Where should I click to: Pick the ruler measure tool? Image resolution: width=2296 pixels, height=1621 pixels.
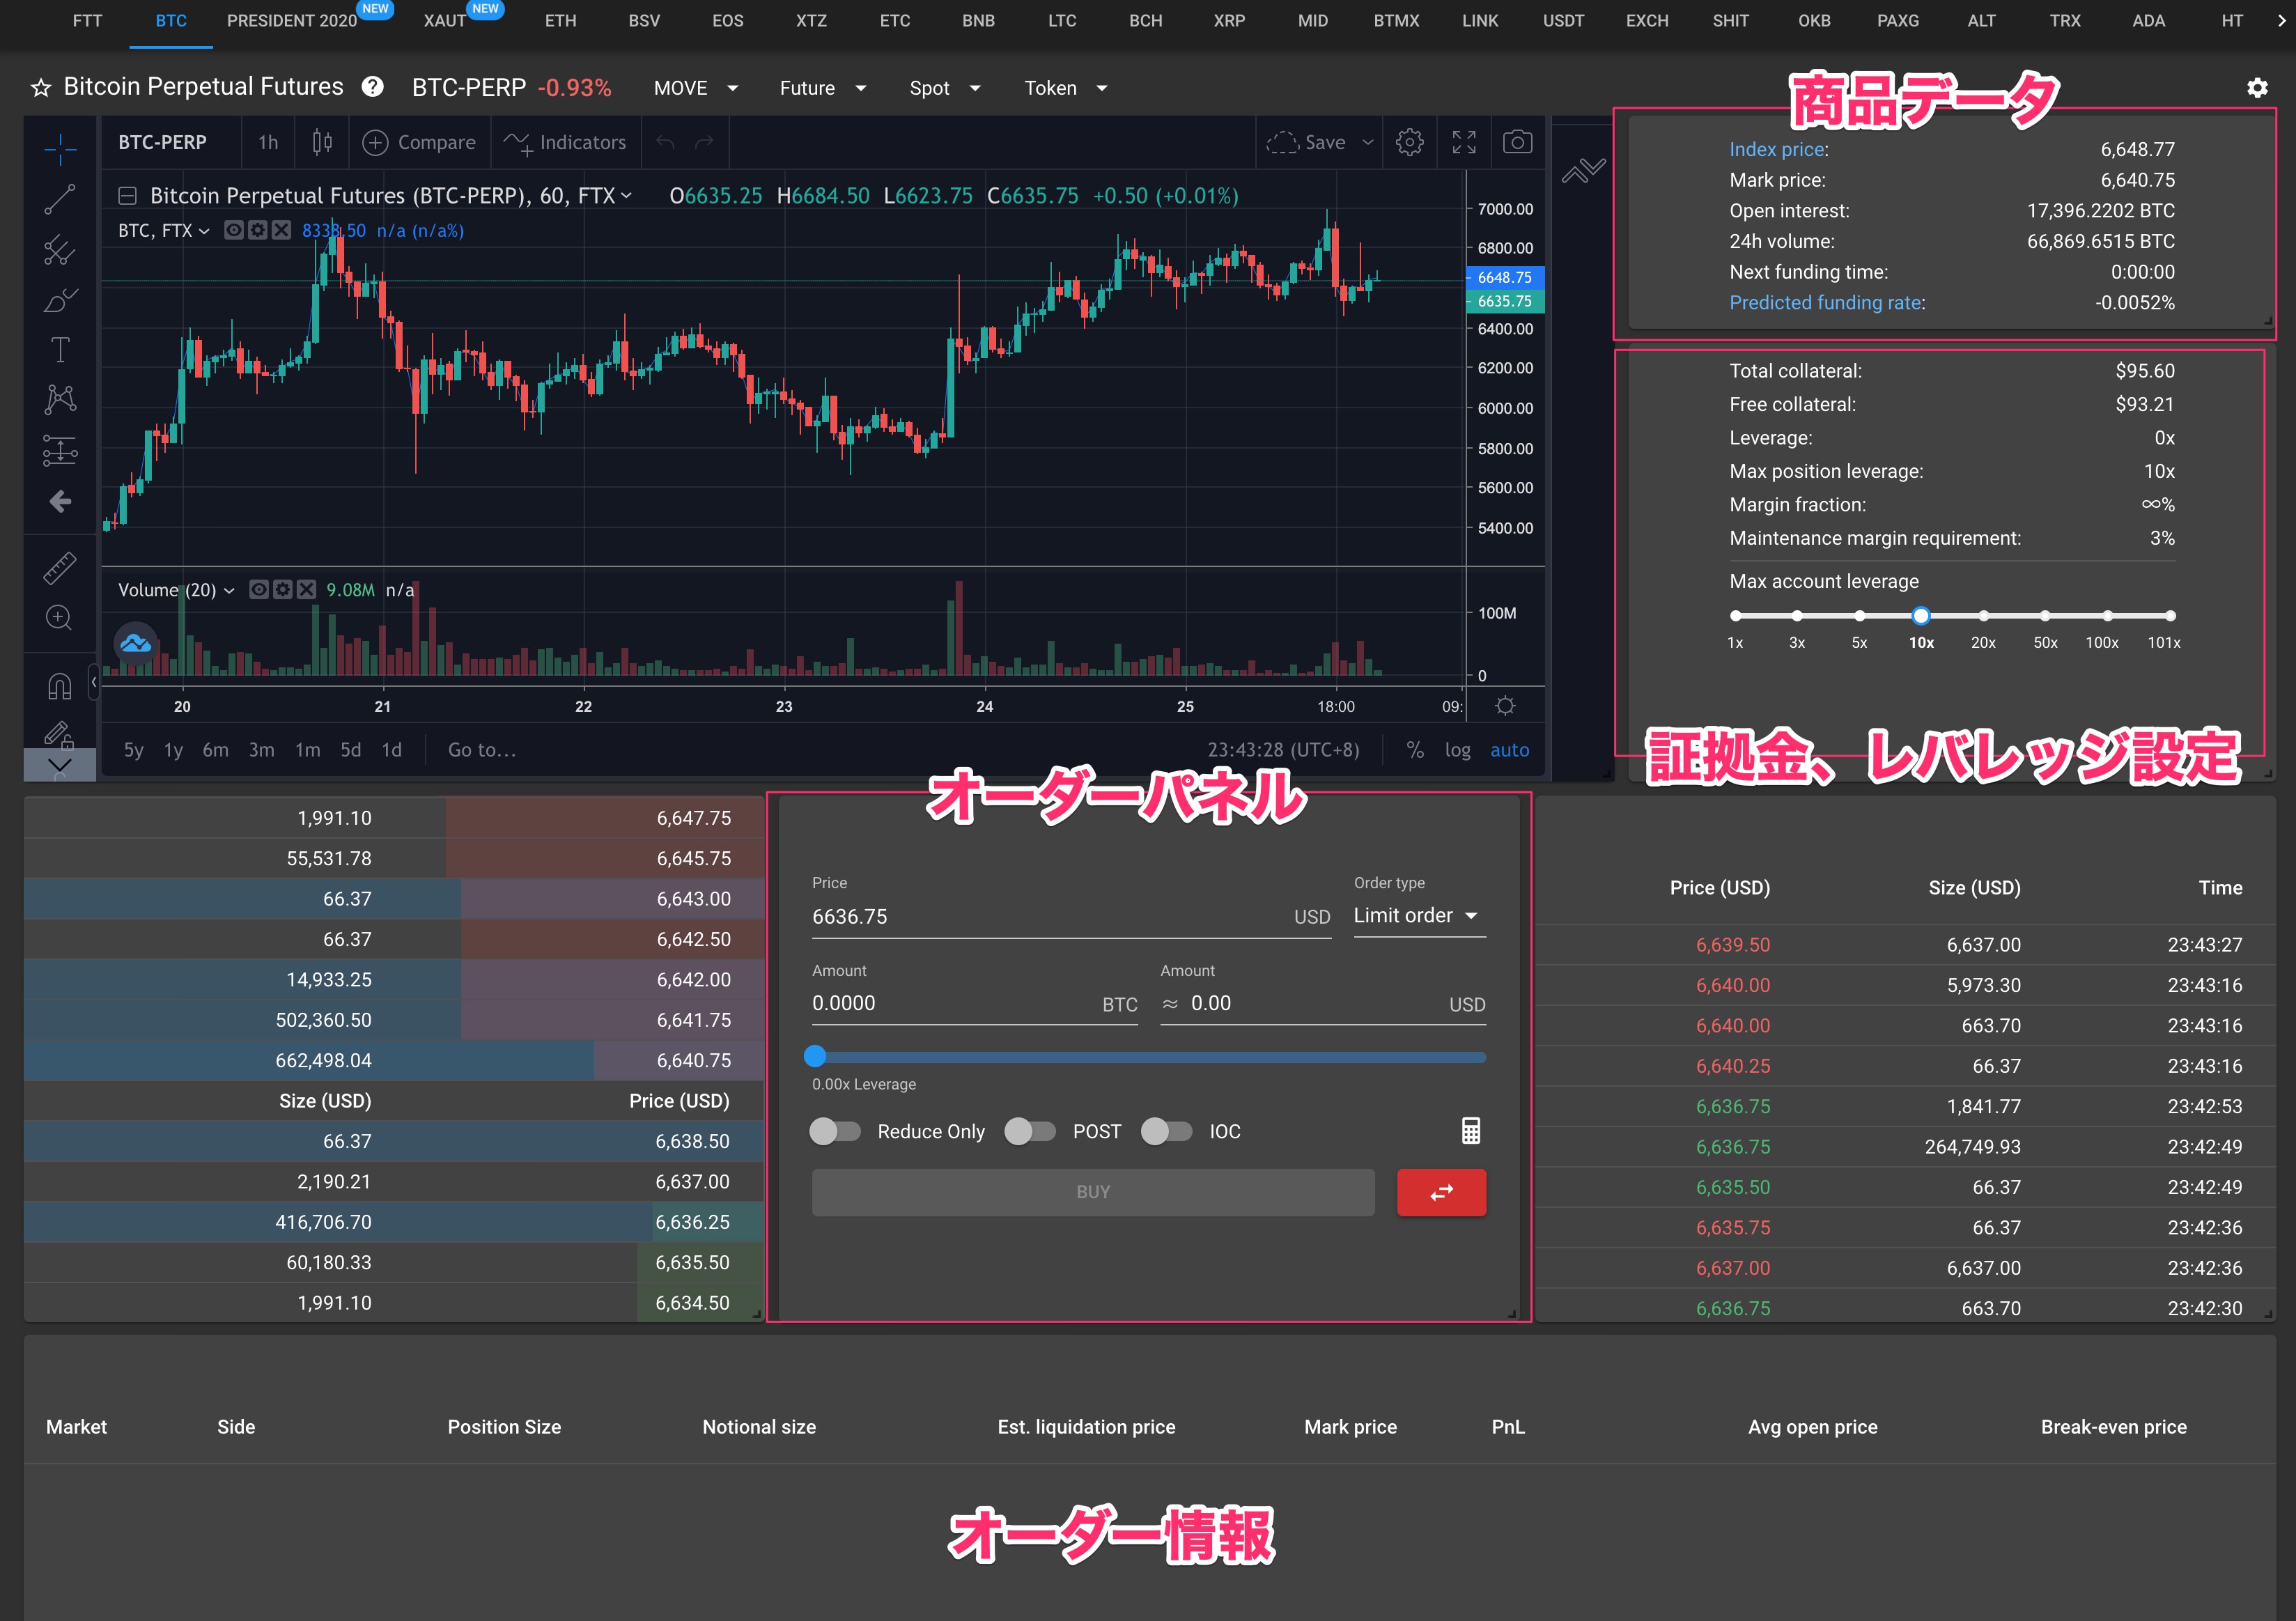tap(60, 567)
